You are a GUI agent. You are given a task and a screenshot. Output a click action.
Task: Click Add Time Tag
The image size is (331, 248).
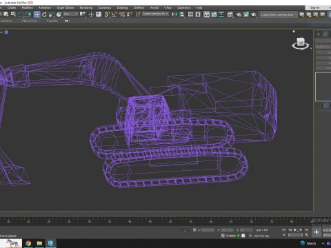coord(261,236)
